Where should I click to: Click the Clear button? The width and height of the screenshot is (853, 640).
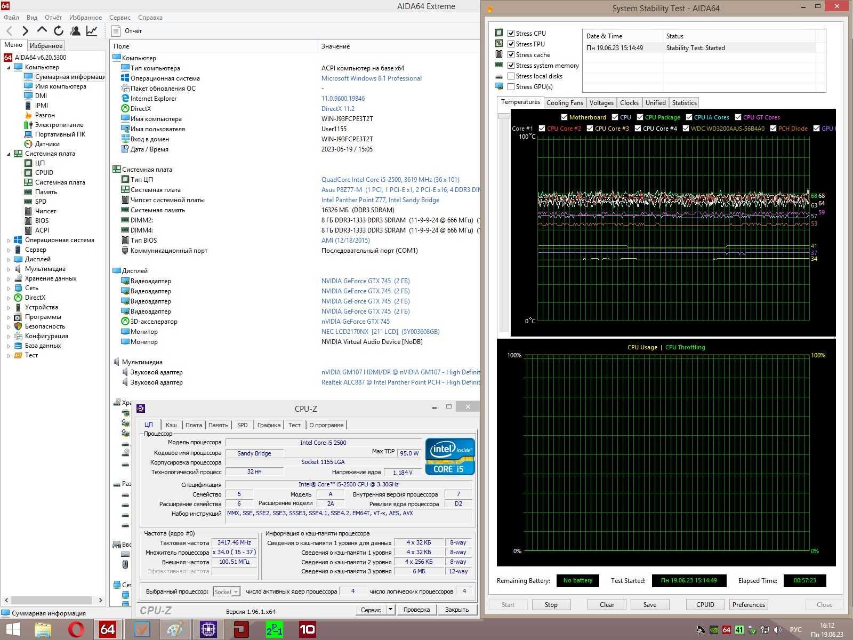click(607, 605)
